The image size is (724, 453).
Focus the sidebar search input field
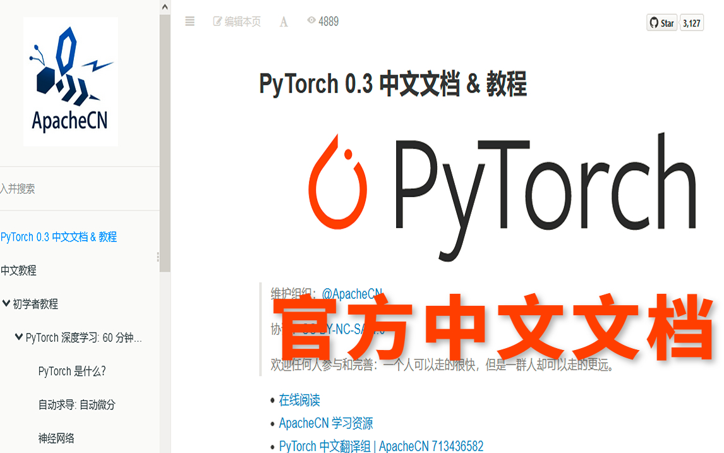78,188
